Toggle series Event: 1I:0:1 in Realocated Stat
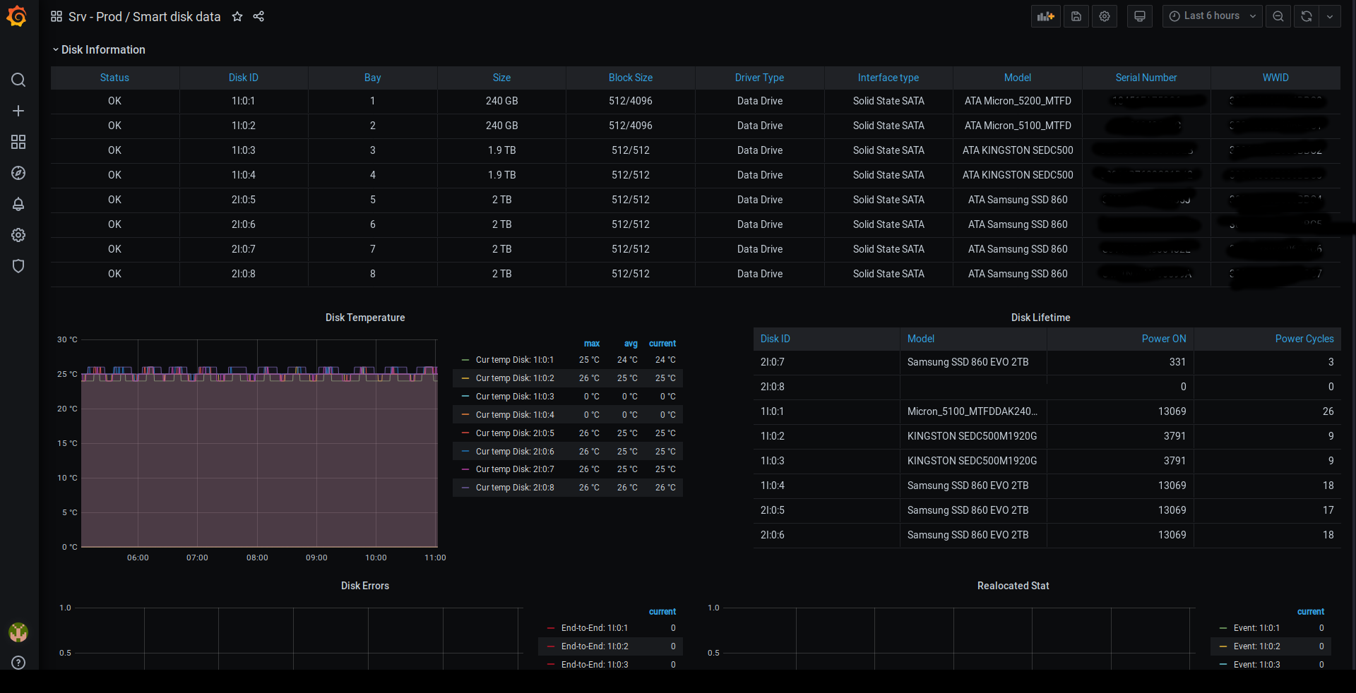Viewport: 1356px width, 693px height. click(1256, 628)
